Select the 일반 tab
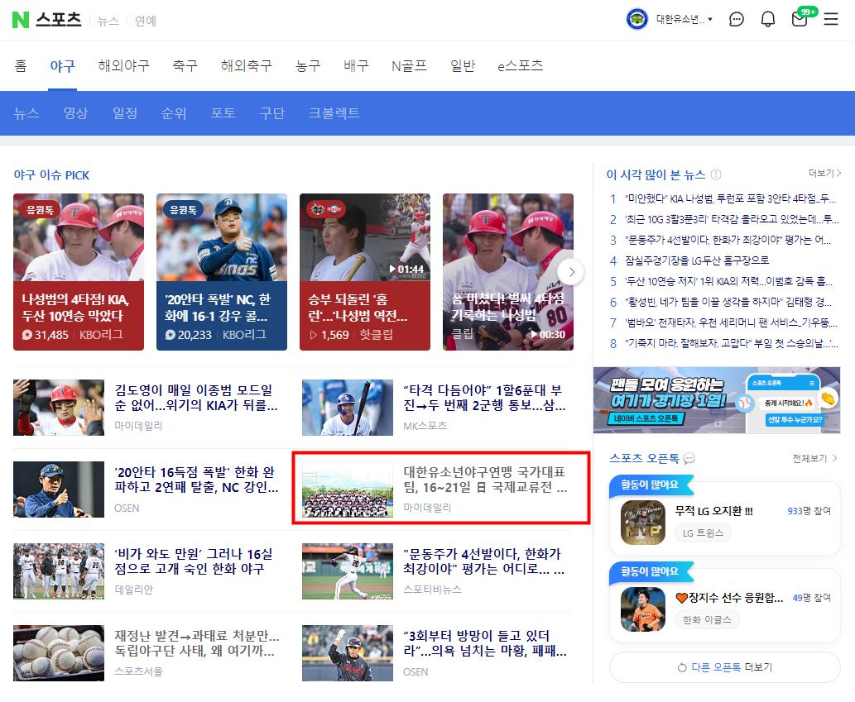The height and width of the screenshot is (702, 855). coord(463,66)
